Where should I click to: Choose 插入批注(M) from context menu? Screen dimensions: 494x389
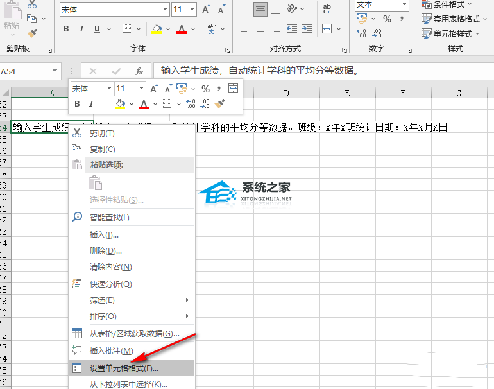click(132, 351)
